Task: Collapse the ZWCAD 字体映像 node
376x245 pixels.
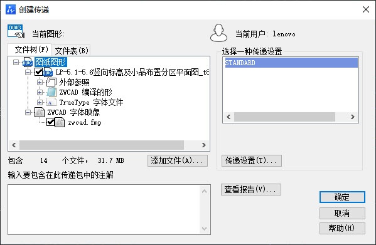Action: pos(28,112)
